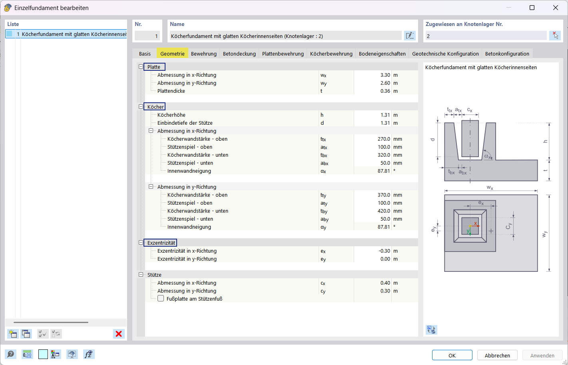Screen dimensions: 568x365
Task: Click the new foundation icon below the list
Action: pyautogui.click(x=13, y=334)
